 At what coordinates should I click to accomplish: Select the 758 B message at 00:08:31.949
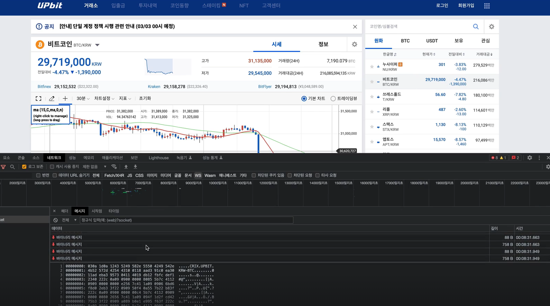point(300,258)
